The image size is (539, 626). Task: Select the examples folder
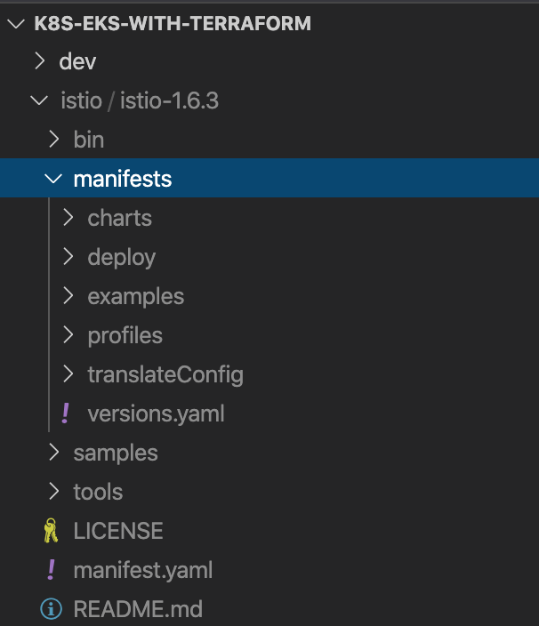click(x=135, y=296)
